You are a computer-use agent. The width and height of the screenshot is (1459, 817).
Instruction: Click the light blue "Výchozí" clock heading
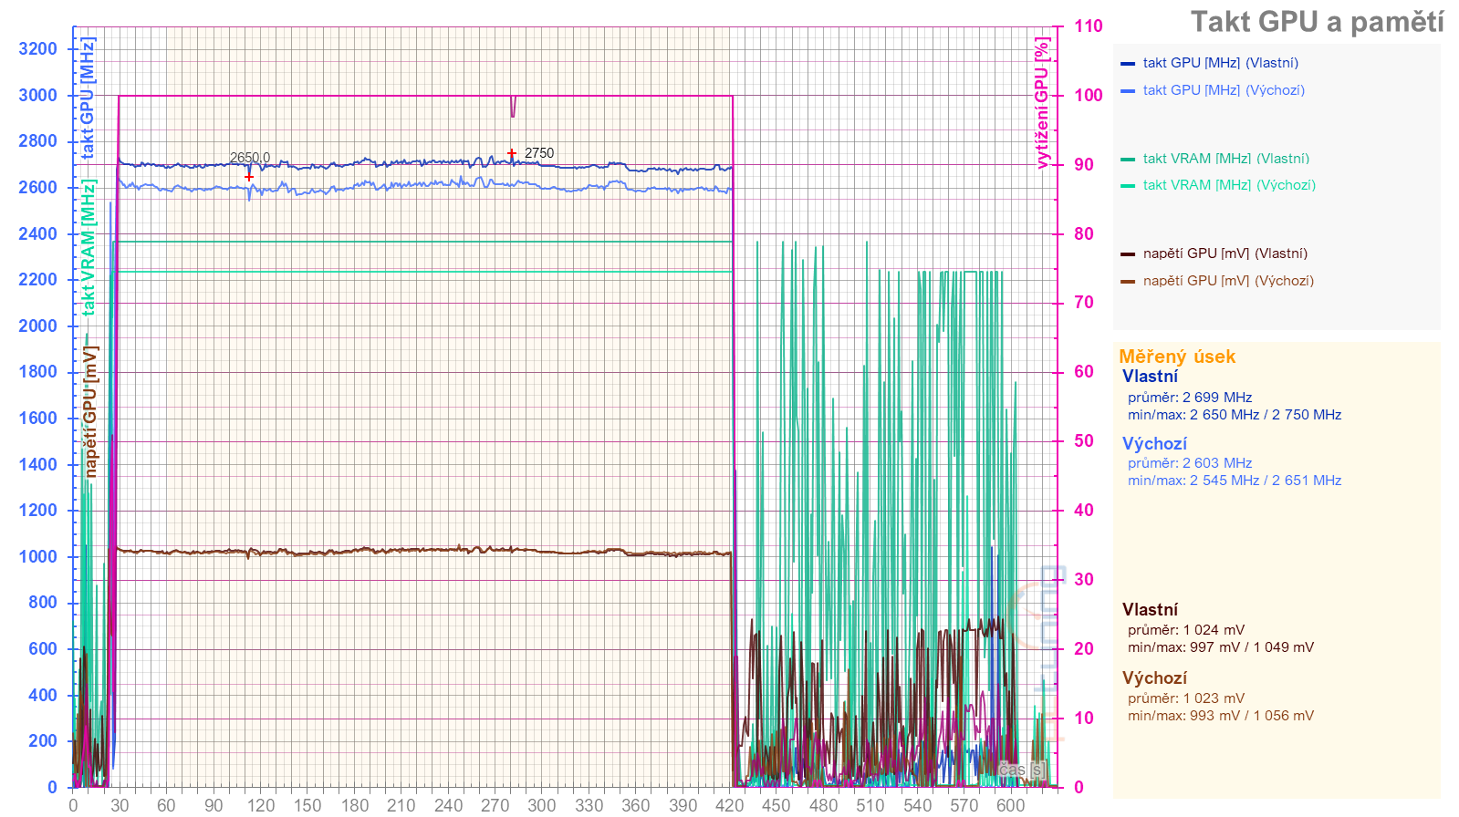pyautogui.click(x=1154, y=444)
